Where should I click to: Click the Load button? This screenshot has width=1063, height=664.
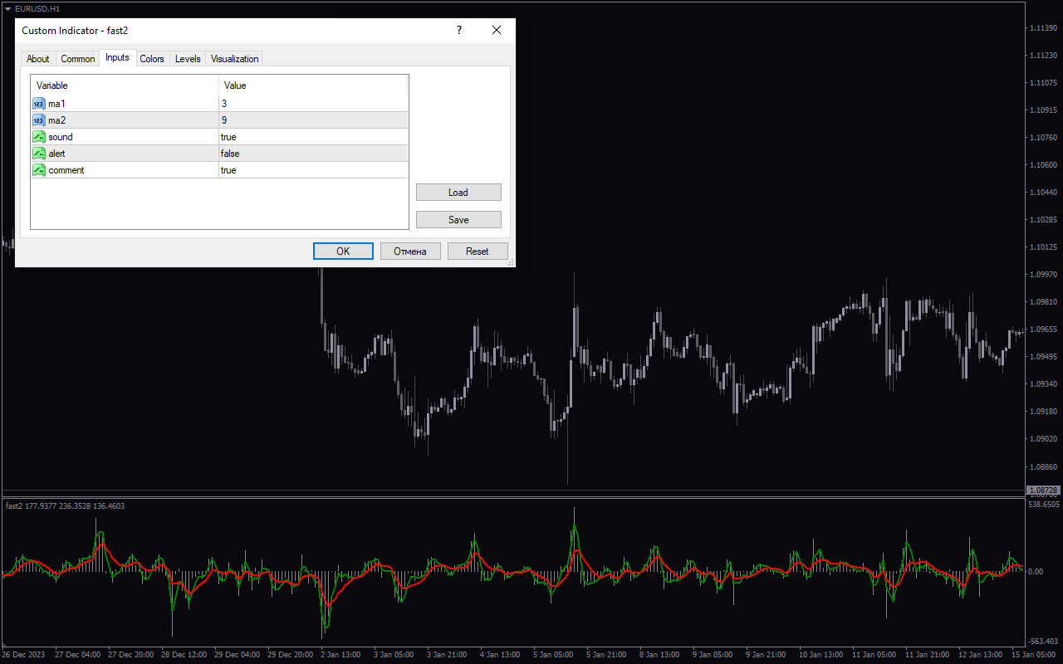pyautogui.click(x=458, y=193)
